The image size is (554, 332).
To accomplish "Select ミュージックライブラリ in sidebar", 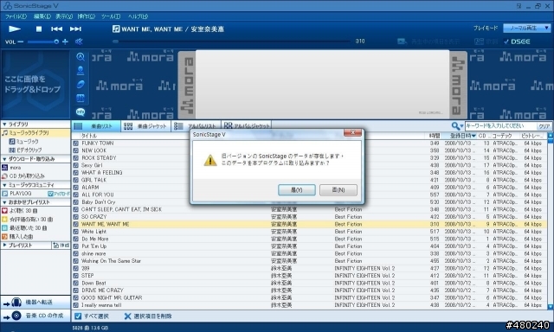I will point(35,133).
